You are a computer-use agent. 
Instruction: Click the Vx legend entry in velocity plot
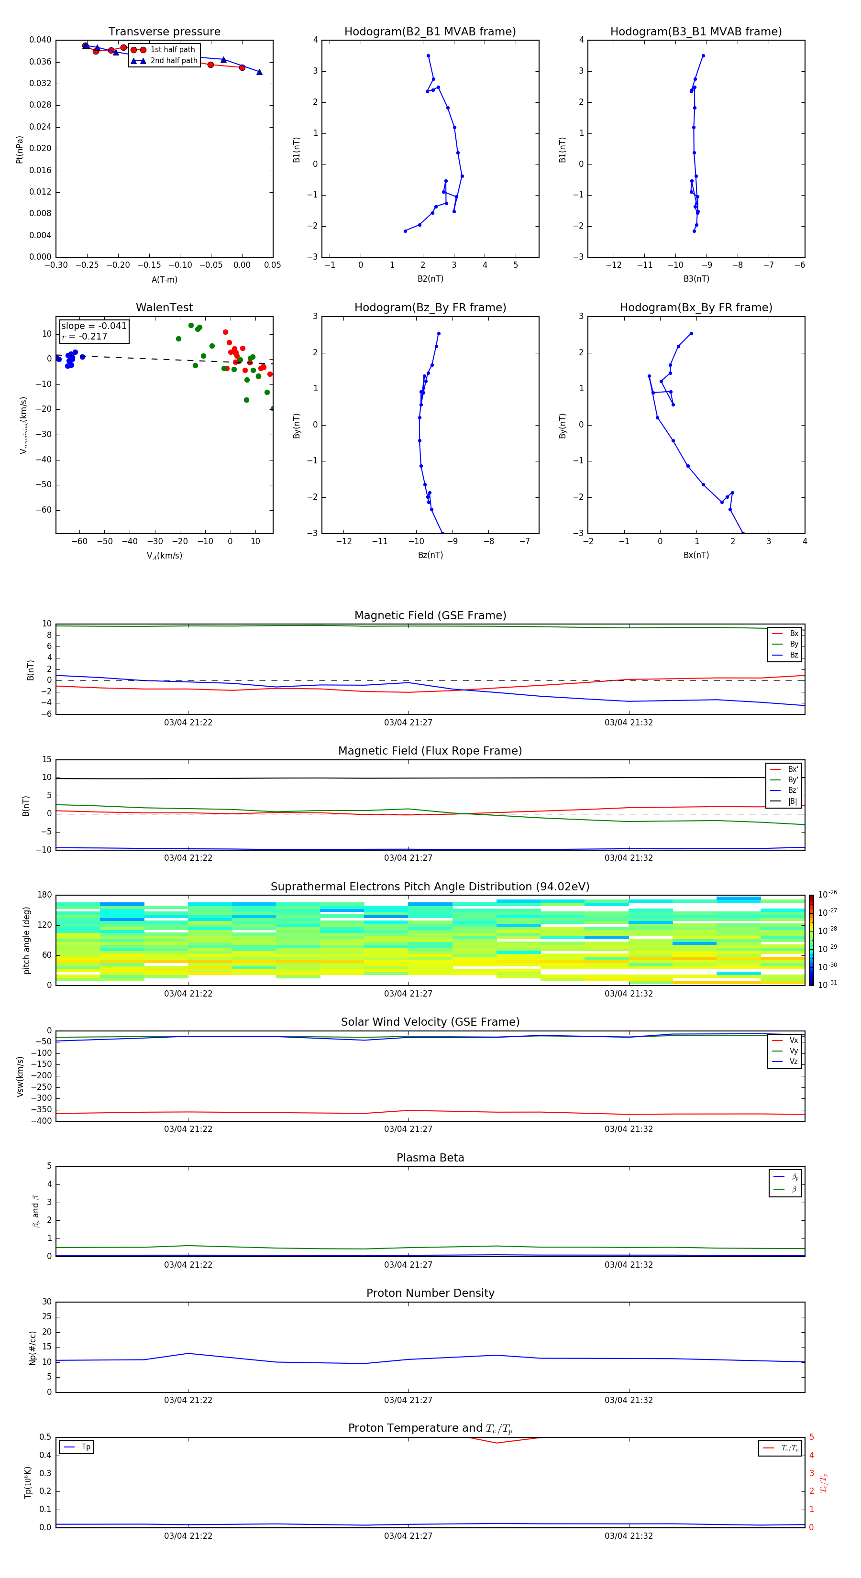point(785,1040)
